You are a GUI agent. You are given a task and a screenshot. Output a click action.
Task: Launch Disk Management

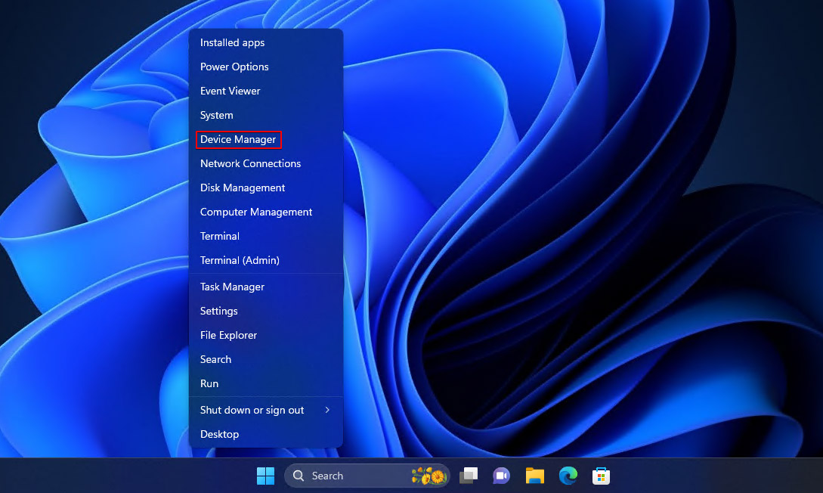click(x=242, y=188)
